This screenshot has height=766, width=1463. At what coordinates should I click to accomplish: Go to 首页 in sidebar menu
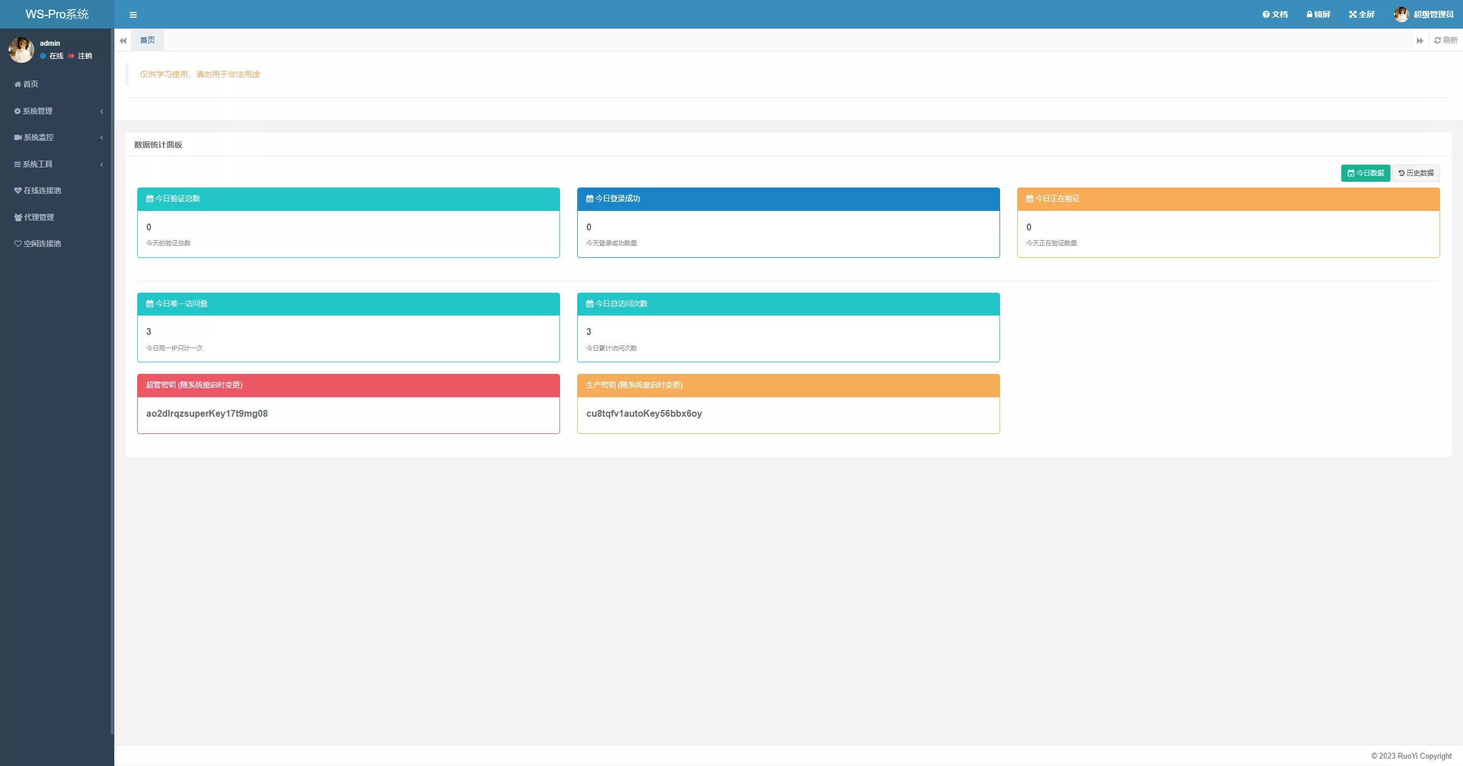pos(30,84)
